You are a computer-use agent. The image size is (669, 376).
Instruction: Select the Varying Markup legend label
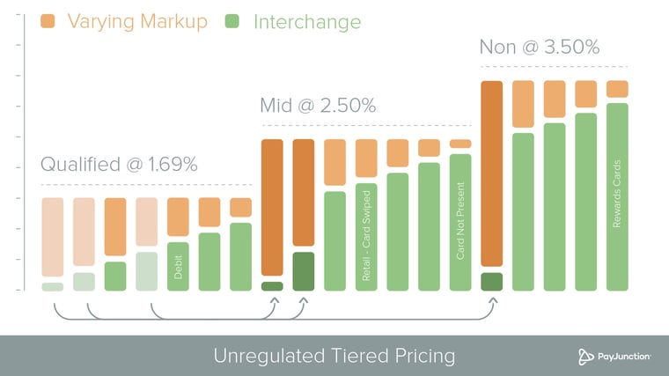point(137,21)
